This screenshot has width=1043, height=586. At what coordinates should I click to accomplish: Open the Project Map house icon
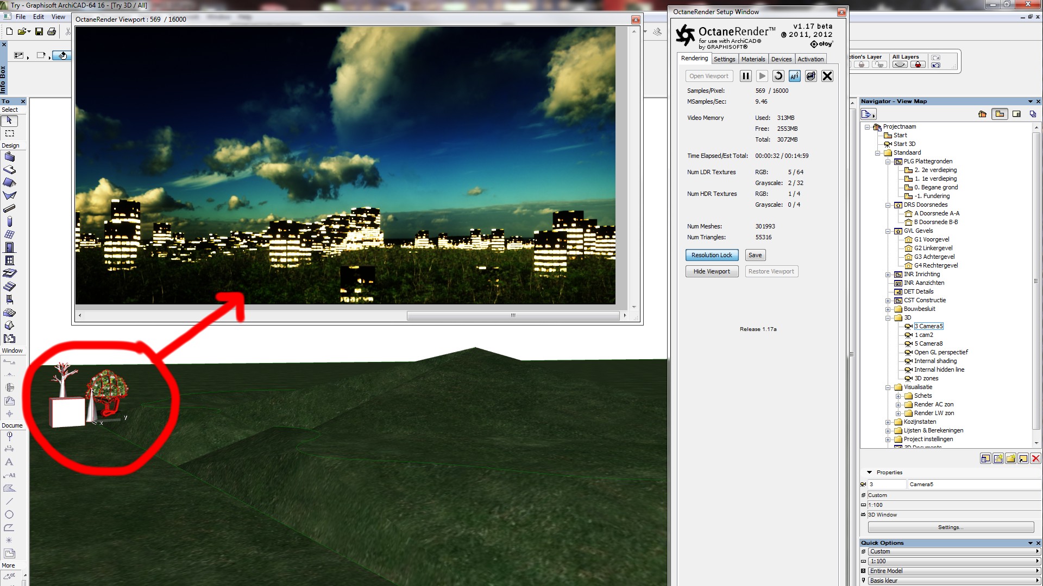982,114
